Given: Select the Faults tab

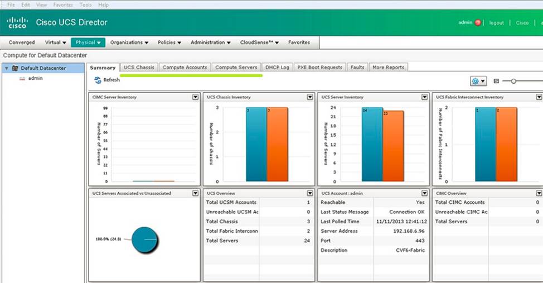Looking at the screenshot, I should pyautogui.click(x=357, y=68).
